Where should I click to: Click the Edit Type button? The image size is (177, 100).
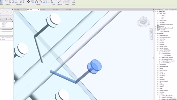pyautogui.click(x=9, y=19)
